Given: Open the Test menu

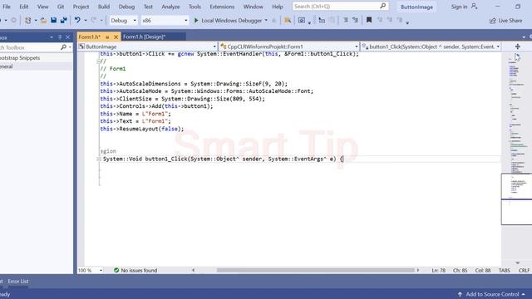Looking at the screenshot, I should coord(148,7).
